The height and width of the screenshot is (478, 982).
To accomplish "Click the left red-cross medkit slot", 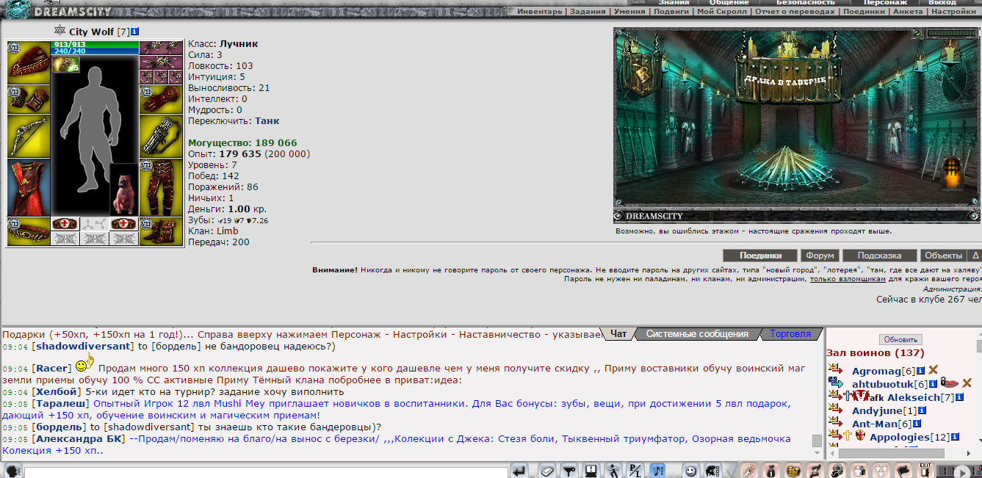I will tap(65, 224).
